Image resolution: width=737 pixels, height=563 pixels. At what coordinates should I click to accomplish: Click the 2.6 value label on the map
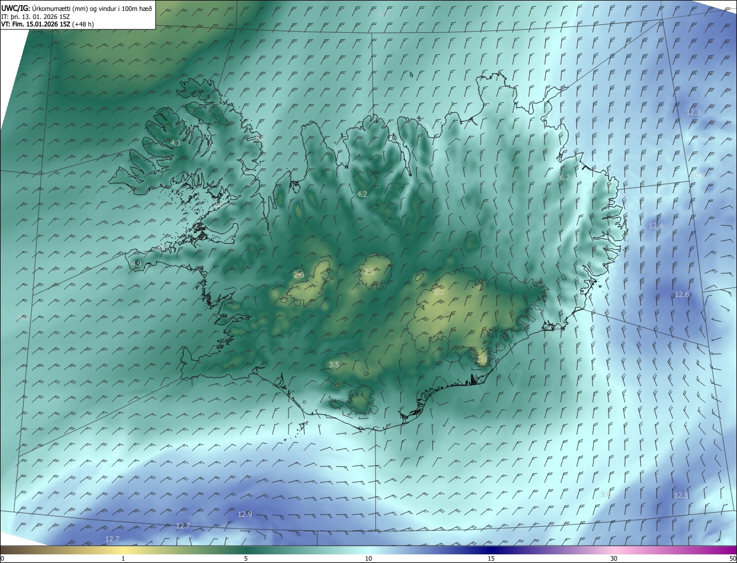[x=299, y=275]
